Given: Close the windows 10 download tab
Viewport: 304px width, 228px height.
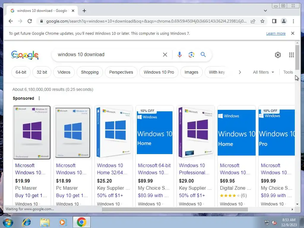Looking at the screenshot, I should tap(73, 11).
